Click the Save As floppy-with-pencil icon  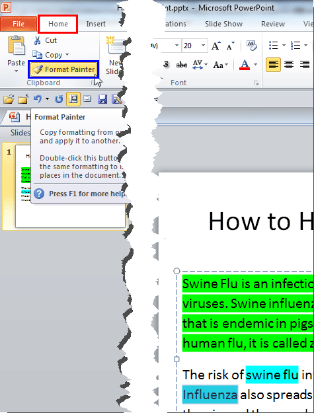click(117, 99)
